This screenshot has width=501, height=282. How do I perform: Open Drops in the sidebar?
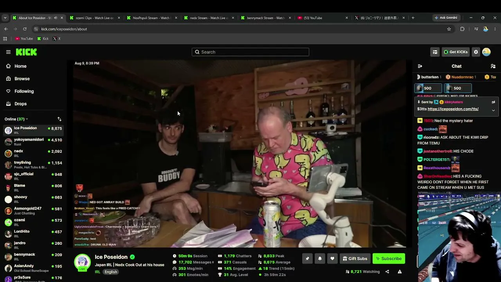(x=20, y=104)
